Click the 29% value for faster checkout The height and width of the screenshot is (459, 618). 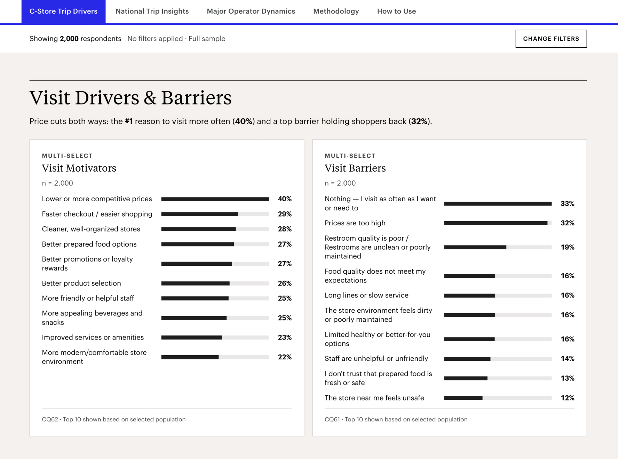tap(285, 214)
